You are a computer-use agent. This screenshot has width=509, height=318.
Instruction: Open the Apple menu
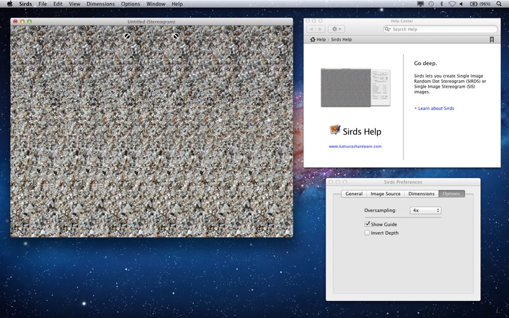coord(10,4)
